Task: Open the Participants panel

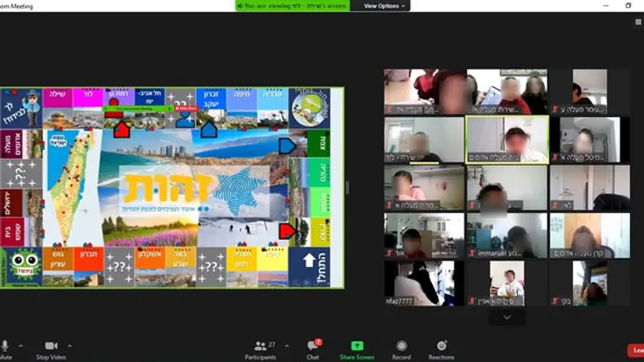Action: (x=260, y=346)
